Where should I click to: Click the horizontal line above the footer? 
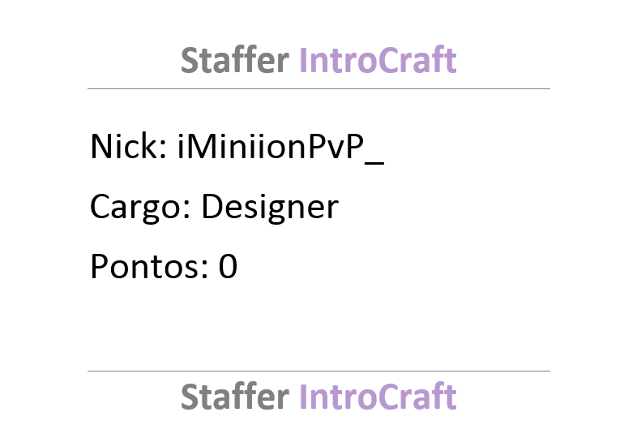pyautogui.click(x=318, y=371)
